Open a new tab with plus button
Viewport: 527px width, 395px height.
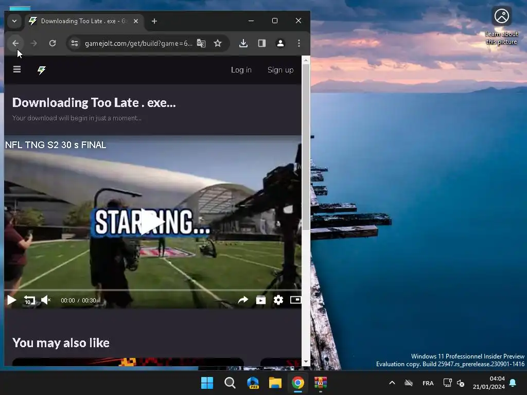tap(154, 21)
